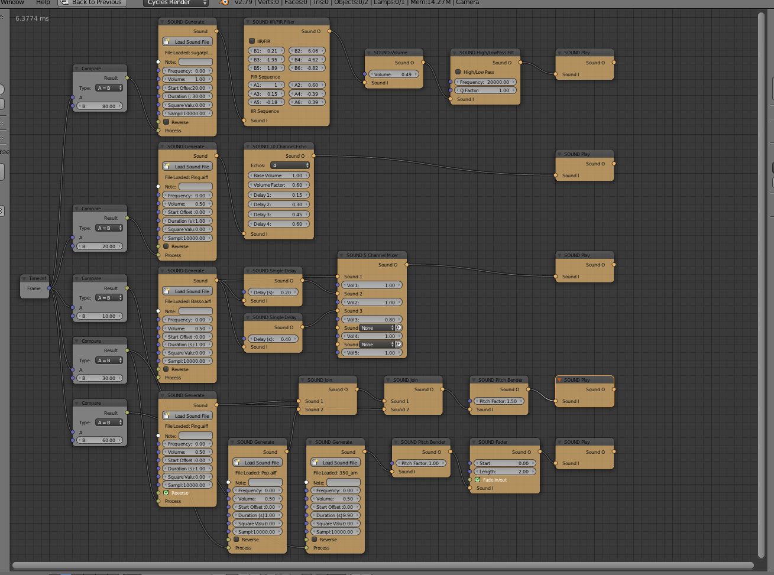Collapse the SOUND IIR/FIR Filter node
Image resolution: width=774 pixels, height=575 pixels.
pos(248,22)
